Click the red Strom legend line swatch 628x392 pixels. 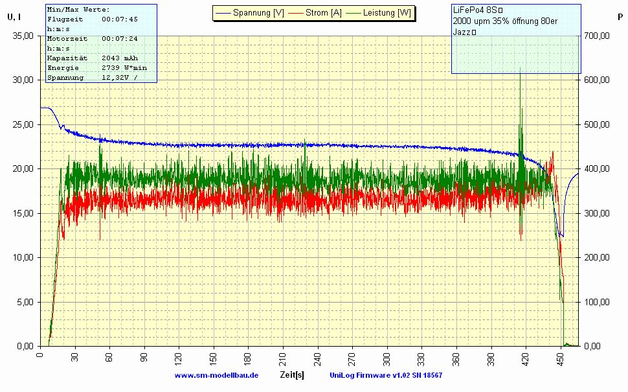(x=296, y=13)
